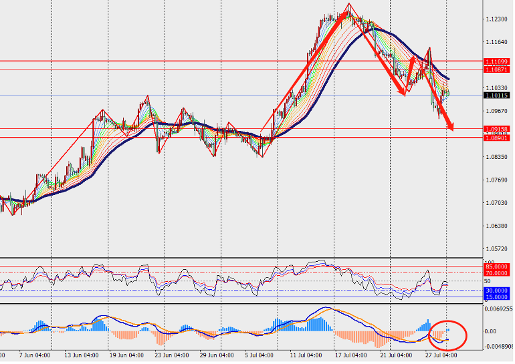Click the 1.12300 price scale value
The image size is (515, 364).
[496, 19]
